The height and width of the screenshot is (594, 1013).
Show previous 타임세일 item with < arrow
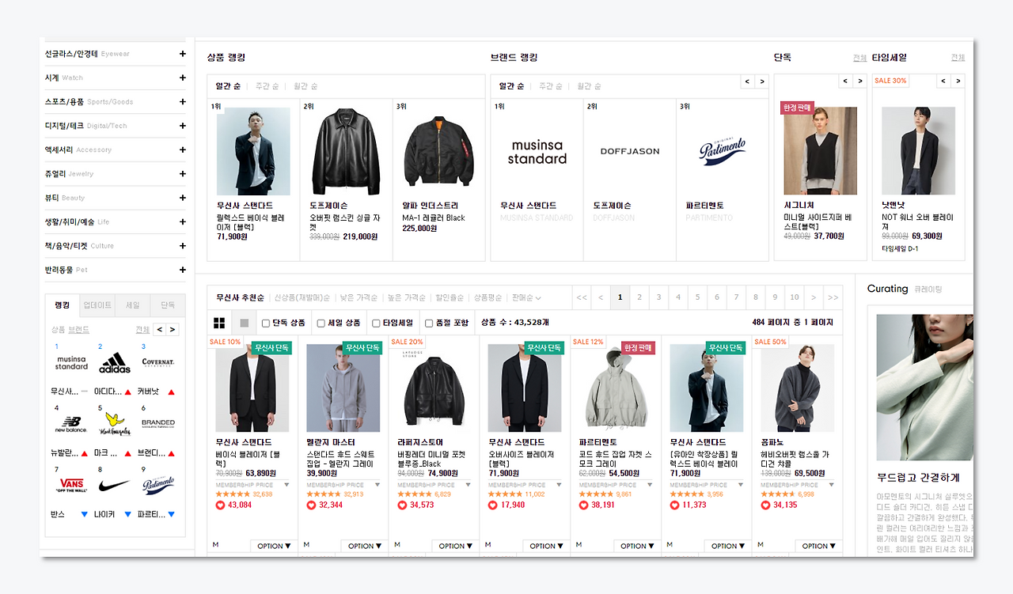(x=943, y=81)
